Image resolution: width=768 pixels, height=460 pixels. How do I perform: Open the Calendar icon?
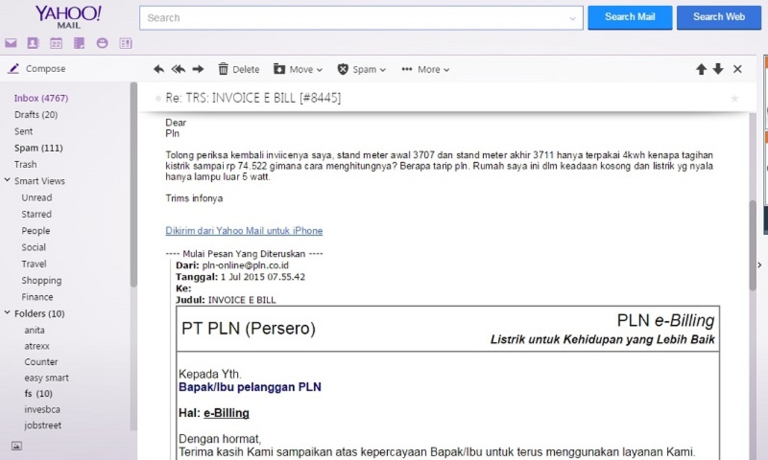coord(56,43)
